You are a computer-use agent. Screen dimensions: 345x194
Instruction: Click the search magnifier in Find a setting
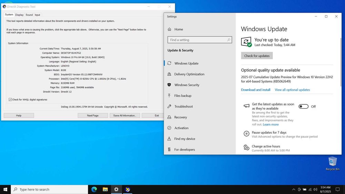(x=228, y=40)
